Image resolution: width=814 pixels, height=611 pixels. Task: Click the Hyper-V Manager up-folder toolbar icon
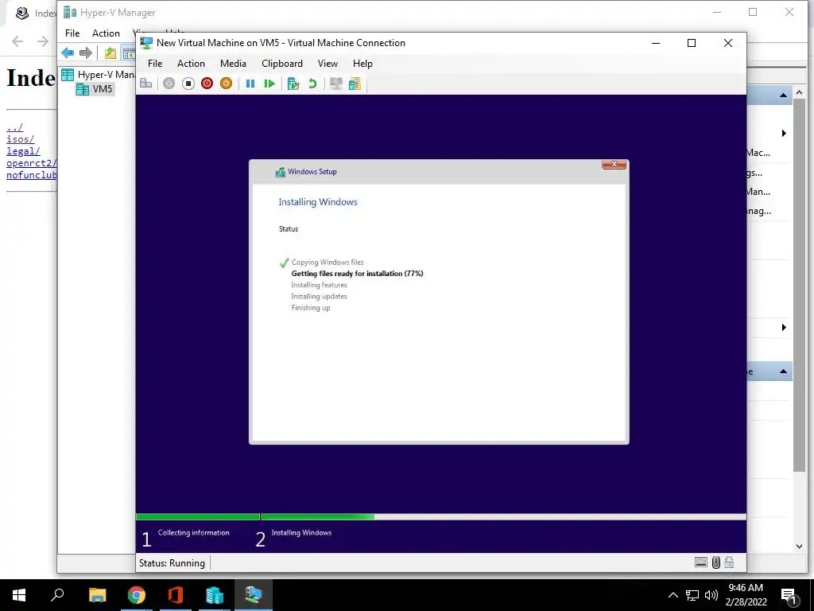[x=110, y=53]
